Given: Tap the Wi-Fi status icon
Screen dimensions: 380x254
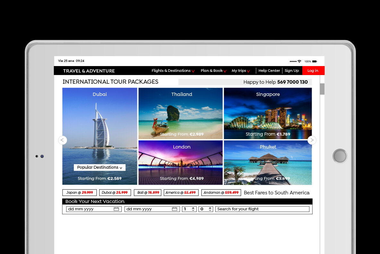Looking at the screenshot, I should tap(299, 61).
